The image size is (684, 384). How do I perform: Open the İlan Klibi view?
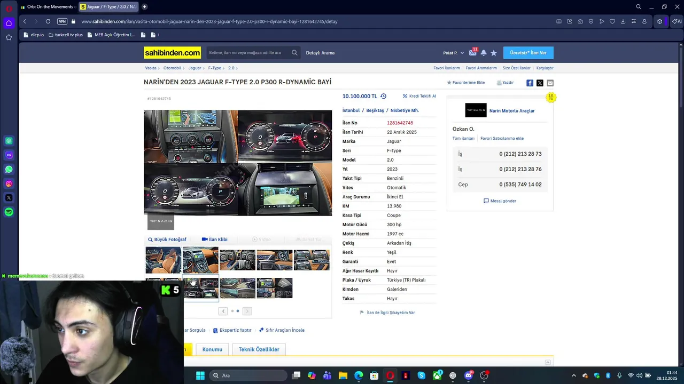coord(214,239)
